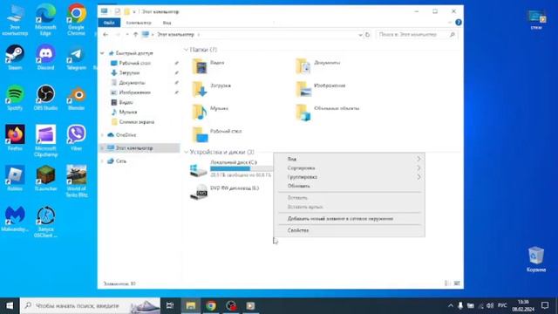Open the Windows Start menu

click(10, 305)
